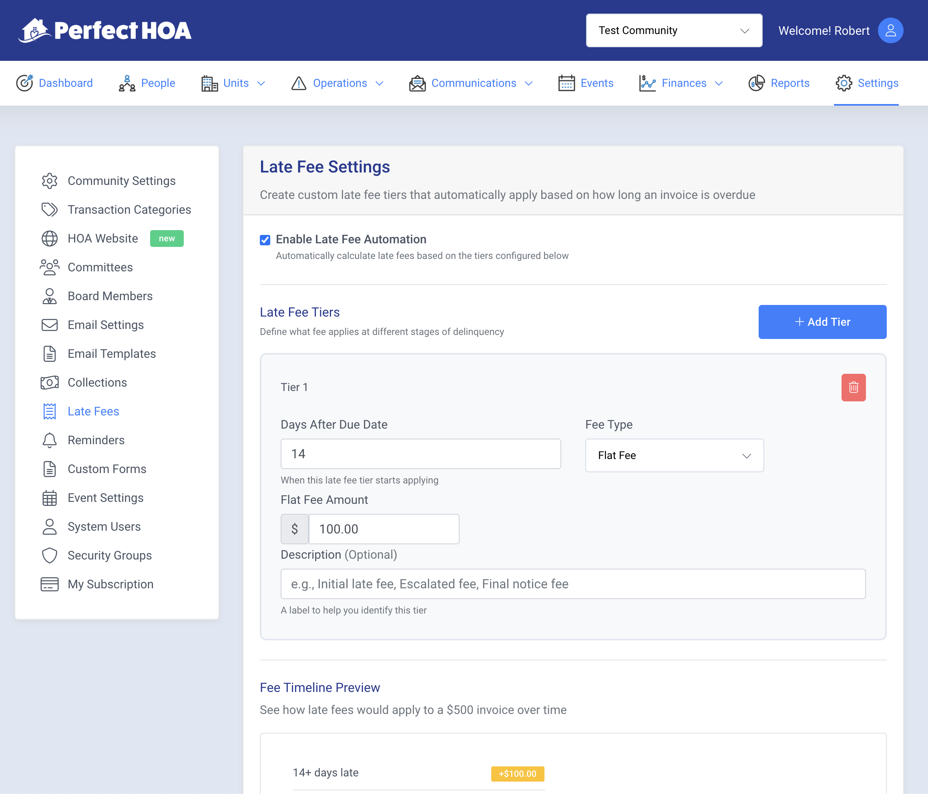Click the Email Settings envelope icon
The height and width of the screenshot is (794, 928).
click(x=49, y=325)
